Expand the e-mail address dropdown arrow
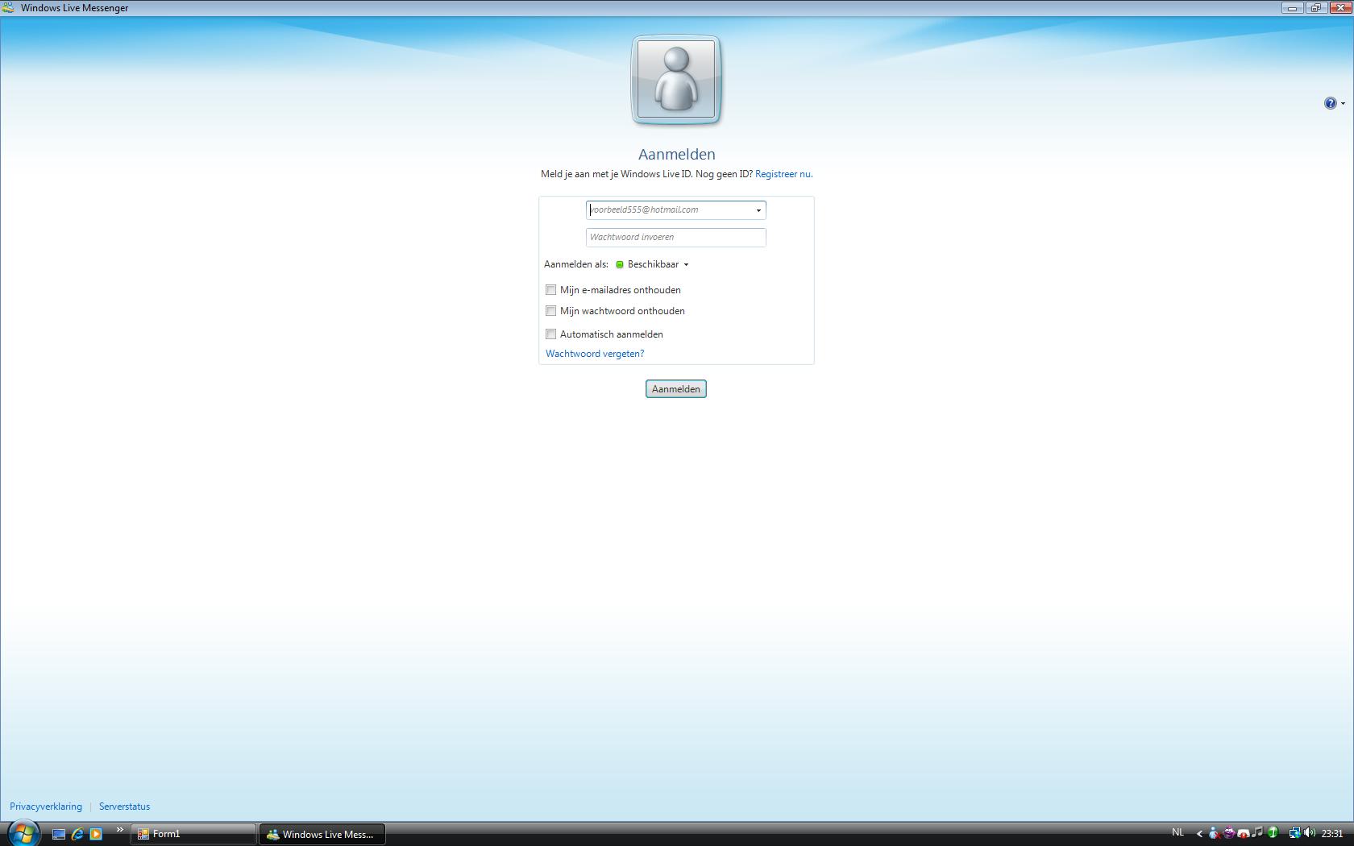Viewport: 1354px width, 846px height. (758, 210)
